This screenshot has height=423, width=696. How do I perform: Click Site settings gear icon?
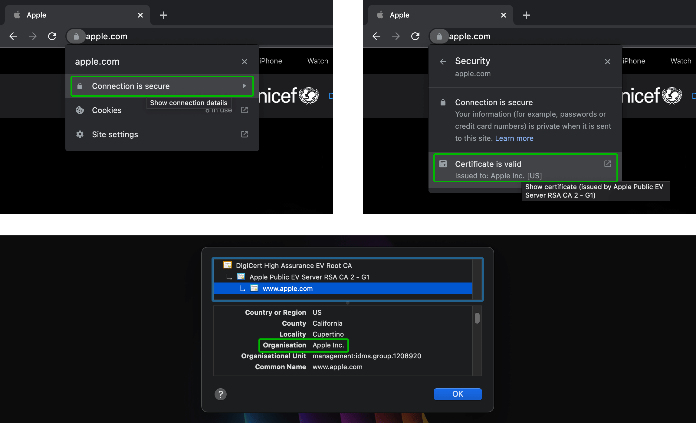tap(80, 134)
